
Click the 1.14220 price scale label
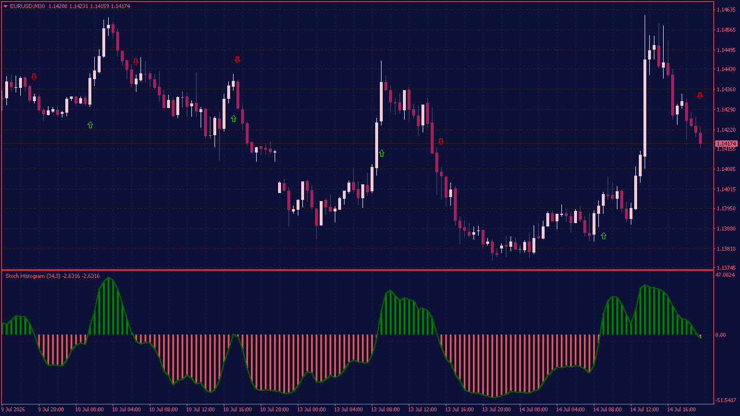[x=726, y=129]
